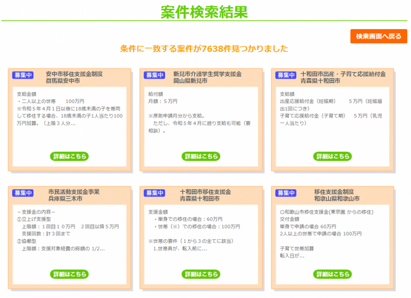The width and height of the screenshot is (411, 298).
Task: View details of 十和田市移住支援金 card
Action: coord(200,274)
